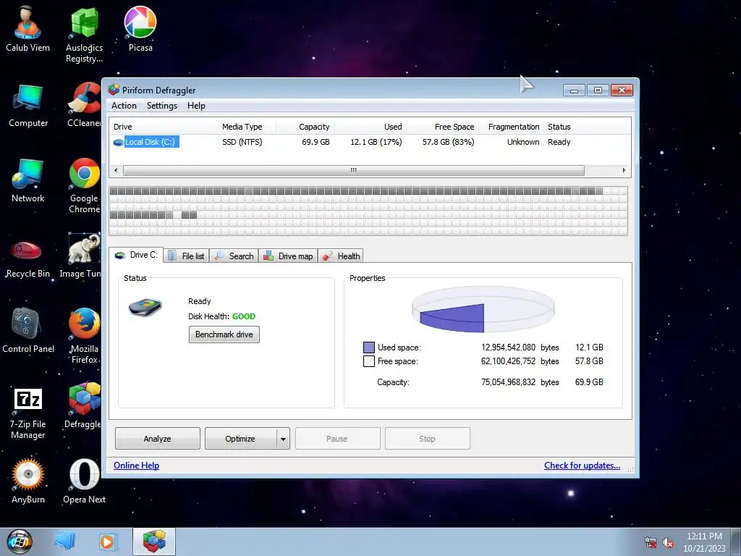The width and height of the screenshot is (741, 556).
Task: Sort by the Used column header
Action: [x=370, y=127]
